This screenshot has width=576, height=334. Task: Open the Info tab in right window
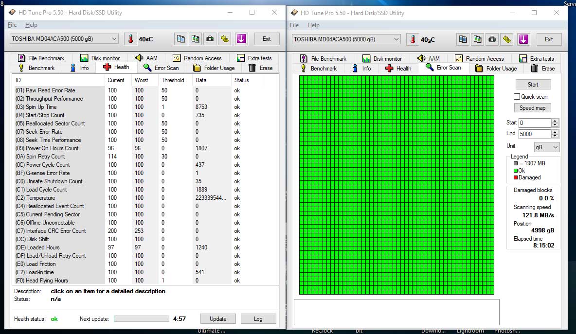click(x=361, y=68)
